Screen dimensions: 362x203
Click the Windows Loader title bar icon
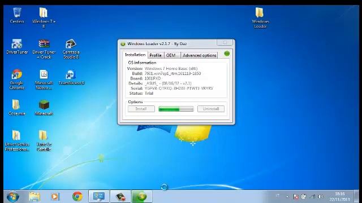[x=123, y=44]
